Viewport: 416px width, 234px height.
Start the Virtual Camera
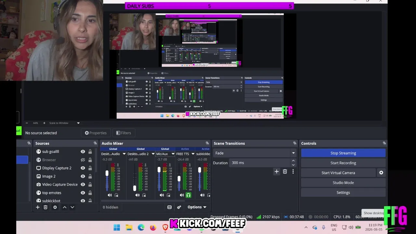[x=338, y=173]
